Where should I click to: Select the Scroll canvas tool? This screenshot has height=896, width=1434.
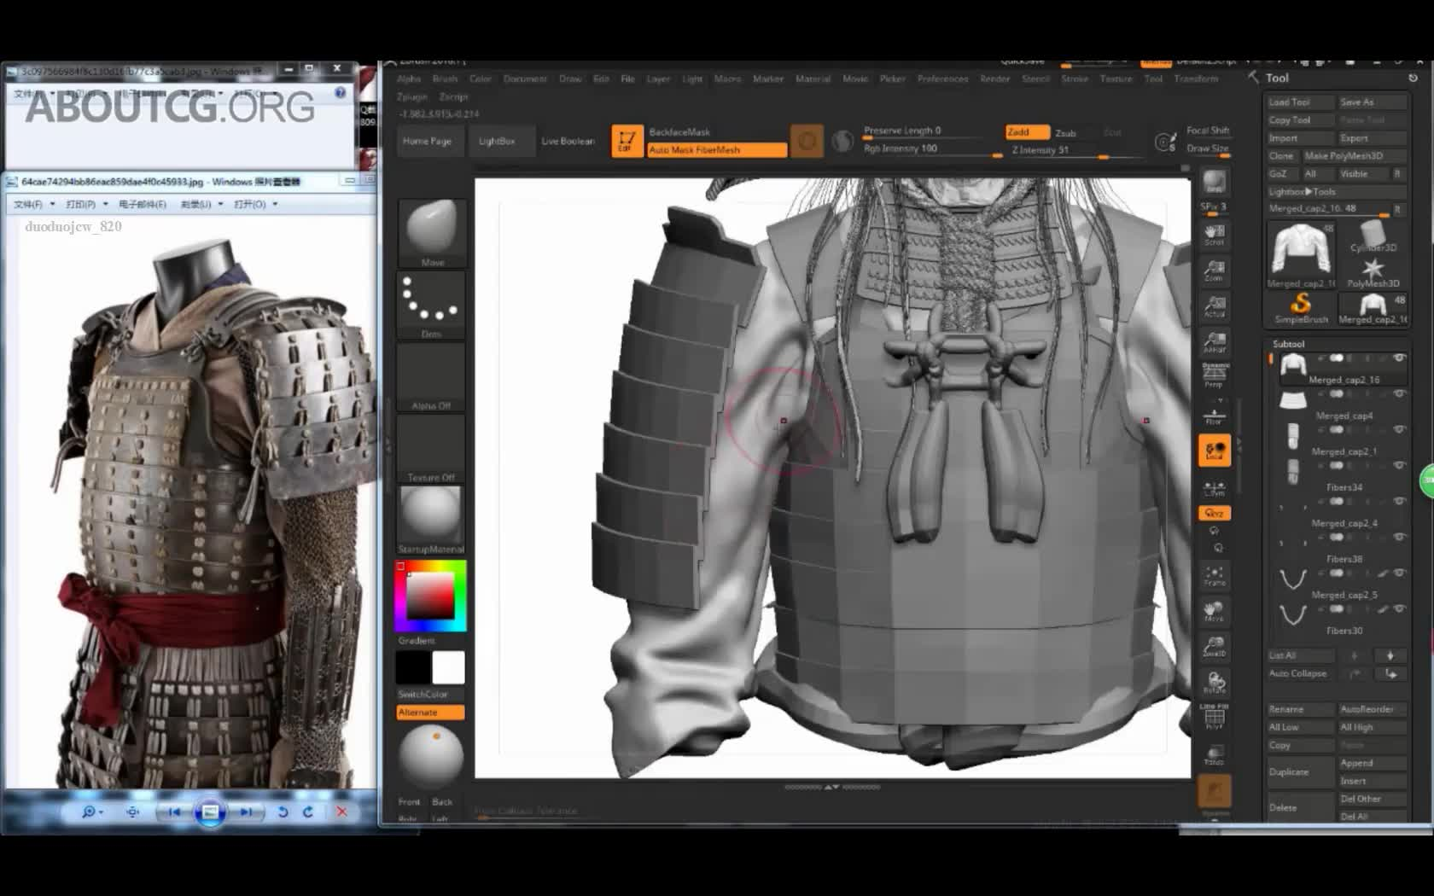1214,235
